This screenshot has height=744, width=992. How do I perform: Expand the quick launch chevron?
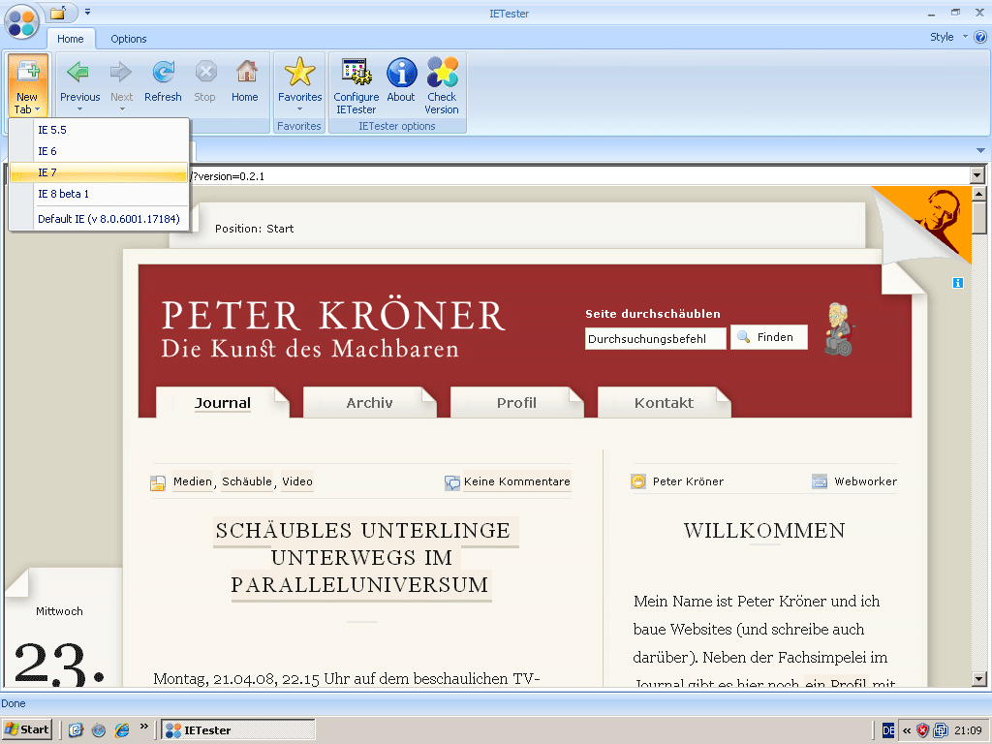(143, 727)
